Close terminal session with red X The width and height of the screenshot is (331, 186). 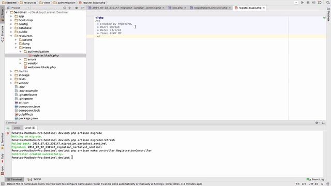click(x=8, y=133)
